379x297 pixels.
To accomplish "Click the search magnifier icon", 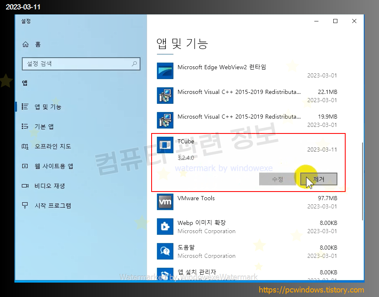I will tap(134, 64).
